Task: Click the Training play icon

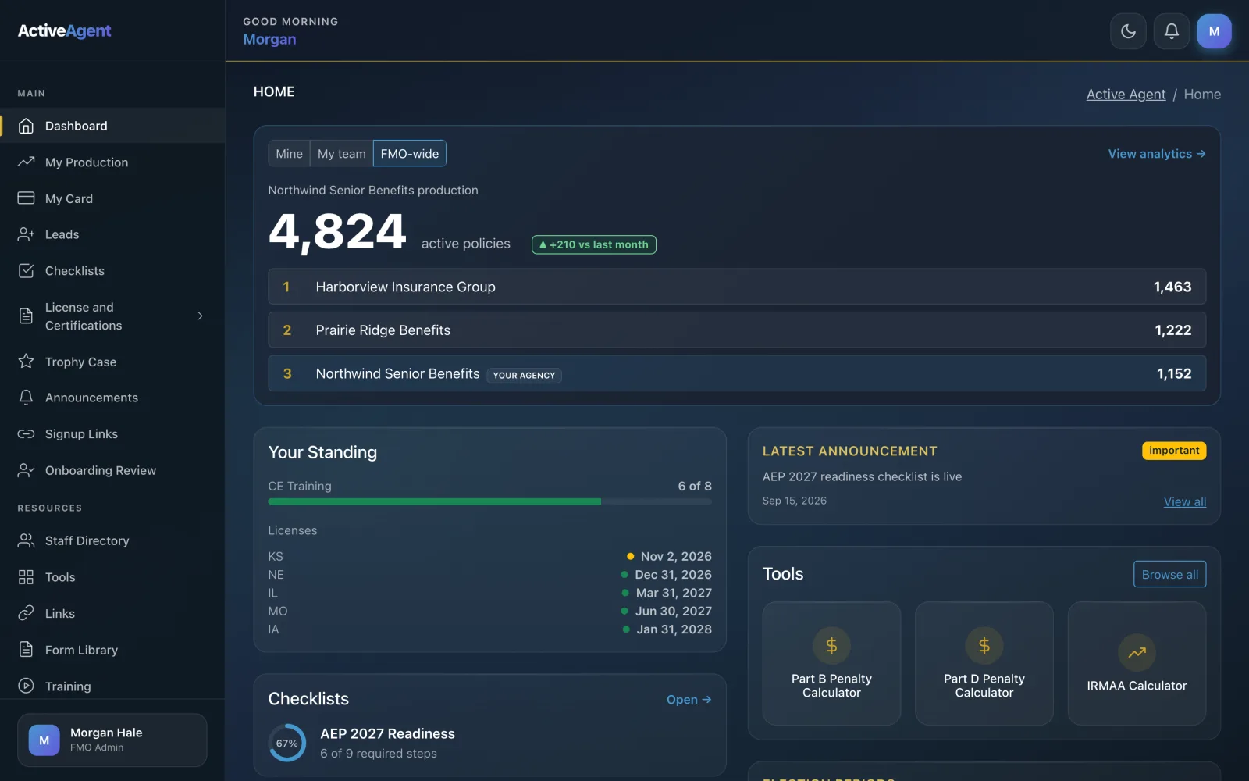Action: [26, 686]
